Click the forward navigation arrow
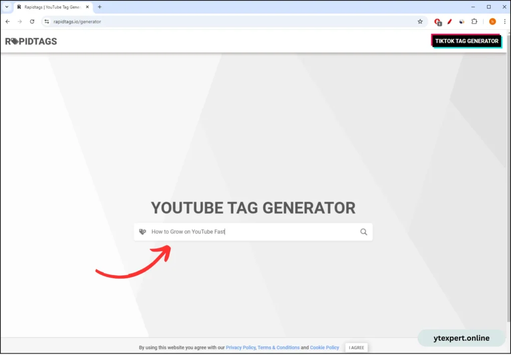The image size is (511, 355). pos(19,21)
